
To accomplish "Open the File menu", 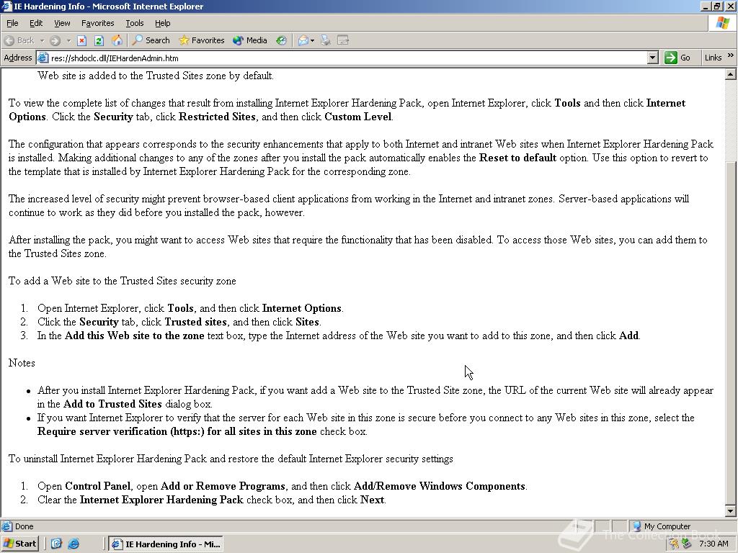I will [12, 23].
